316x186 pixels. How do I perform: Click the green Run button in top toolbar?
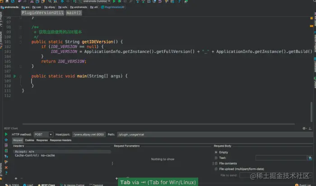pyautogui.click(x=114, y=1)
